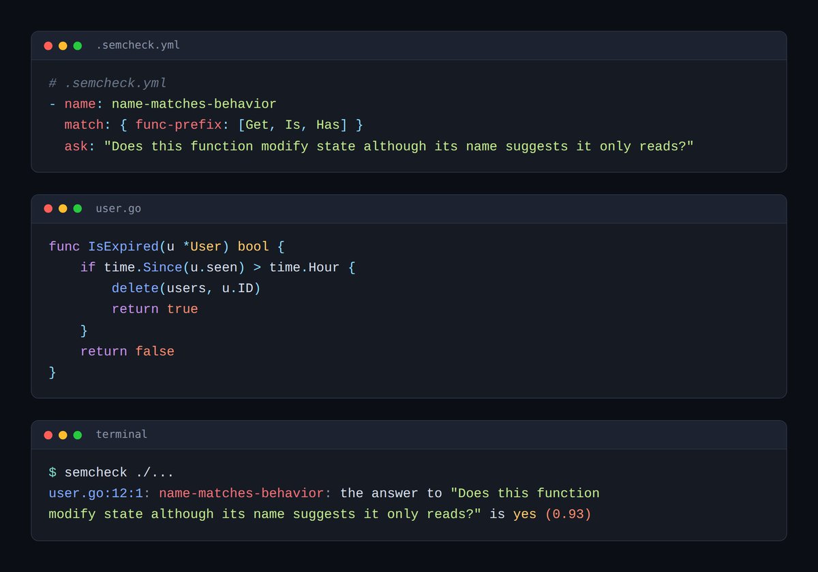This screenshot has width=818, height=572.
Task: Click 'Get' in the func-prefix list
Action: 257,125
